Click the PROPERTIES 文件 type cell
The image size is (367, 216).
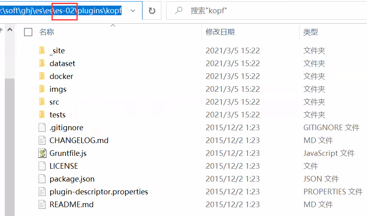pyautogui.click(x=333, y=192)
